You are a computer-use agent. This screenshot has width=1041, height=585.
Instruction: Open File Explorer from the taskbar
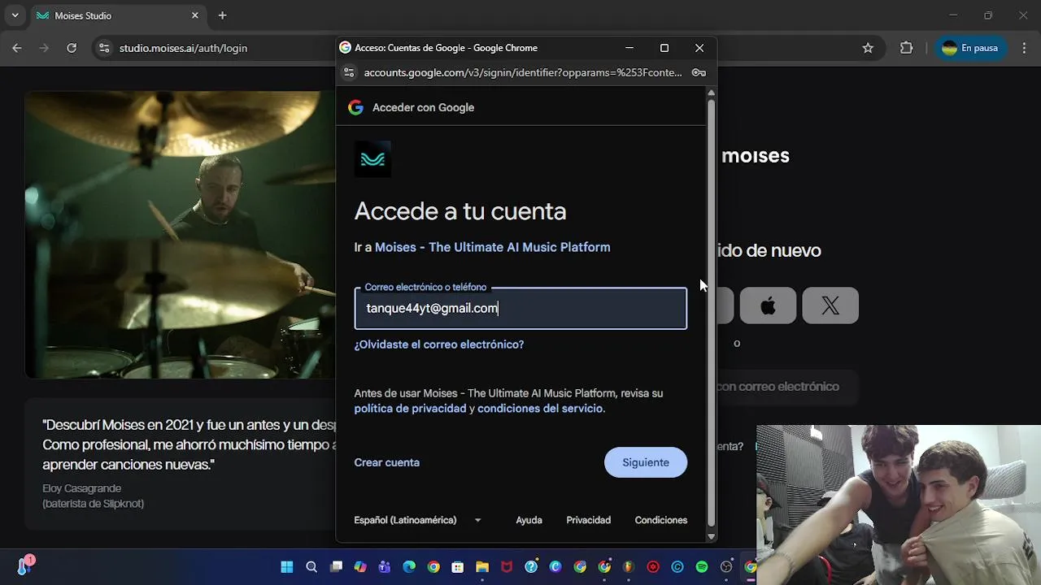click(x=482, y=567)
